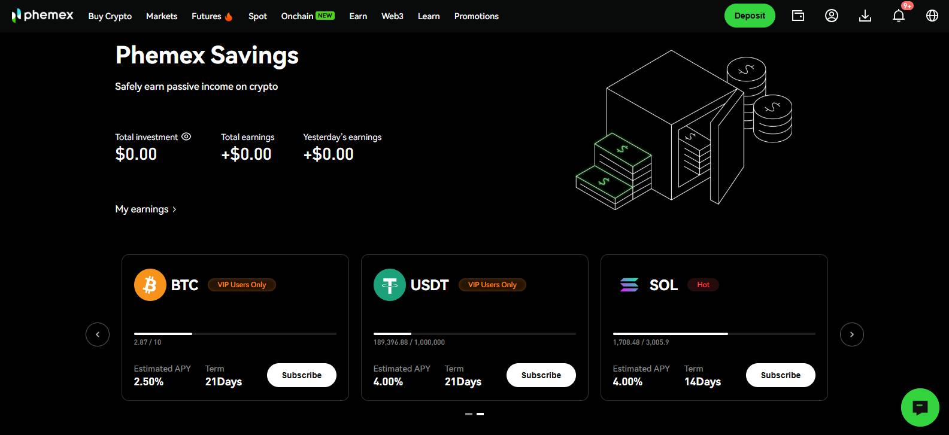Viewport: 949px width, 435px height.
Task: Select the second carousel page indicator
Action: pyautogui.click(x=480, y=414)
